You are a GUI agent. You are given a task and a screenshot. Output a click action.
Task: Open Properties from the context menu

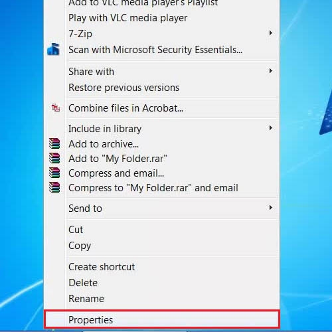tap(162, 319)
